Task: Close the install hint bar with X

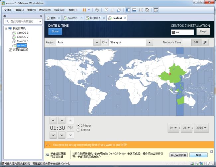Action: 211,152
